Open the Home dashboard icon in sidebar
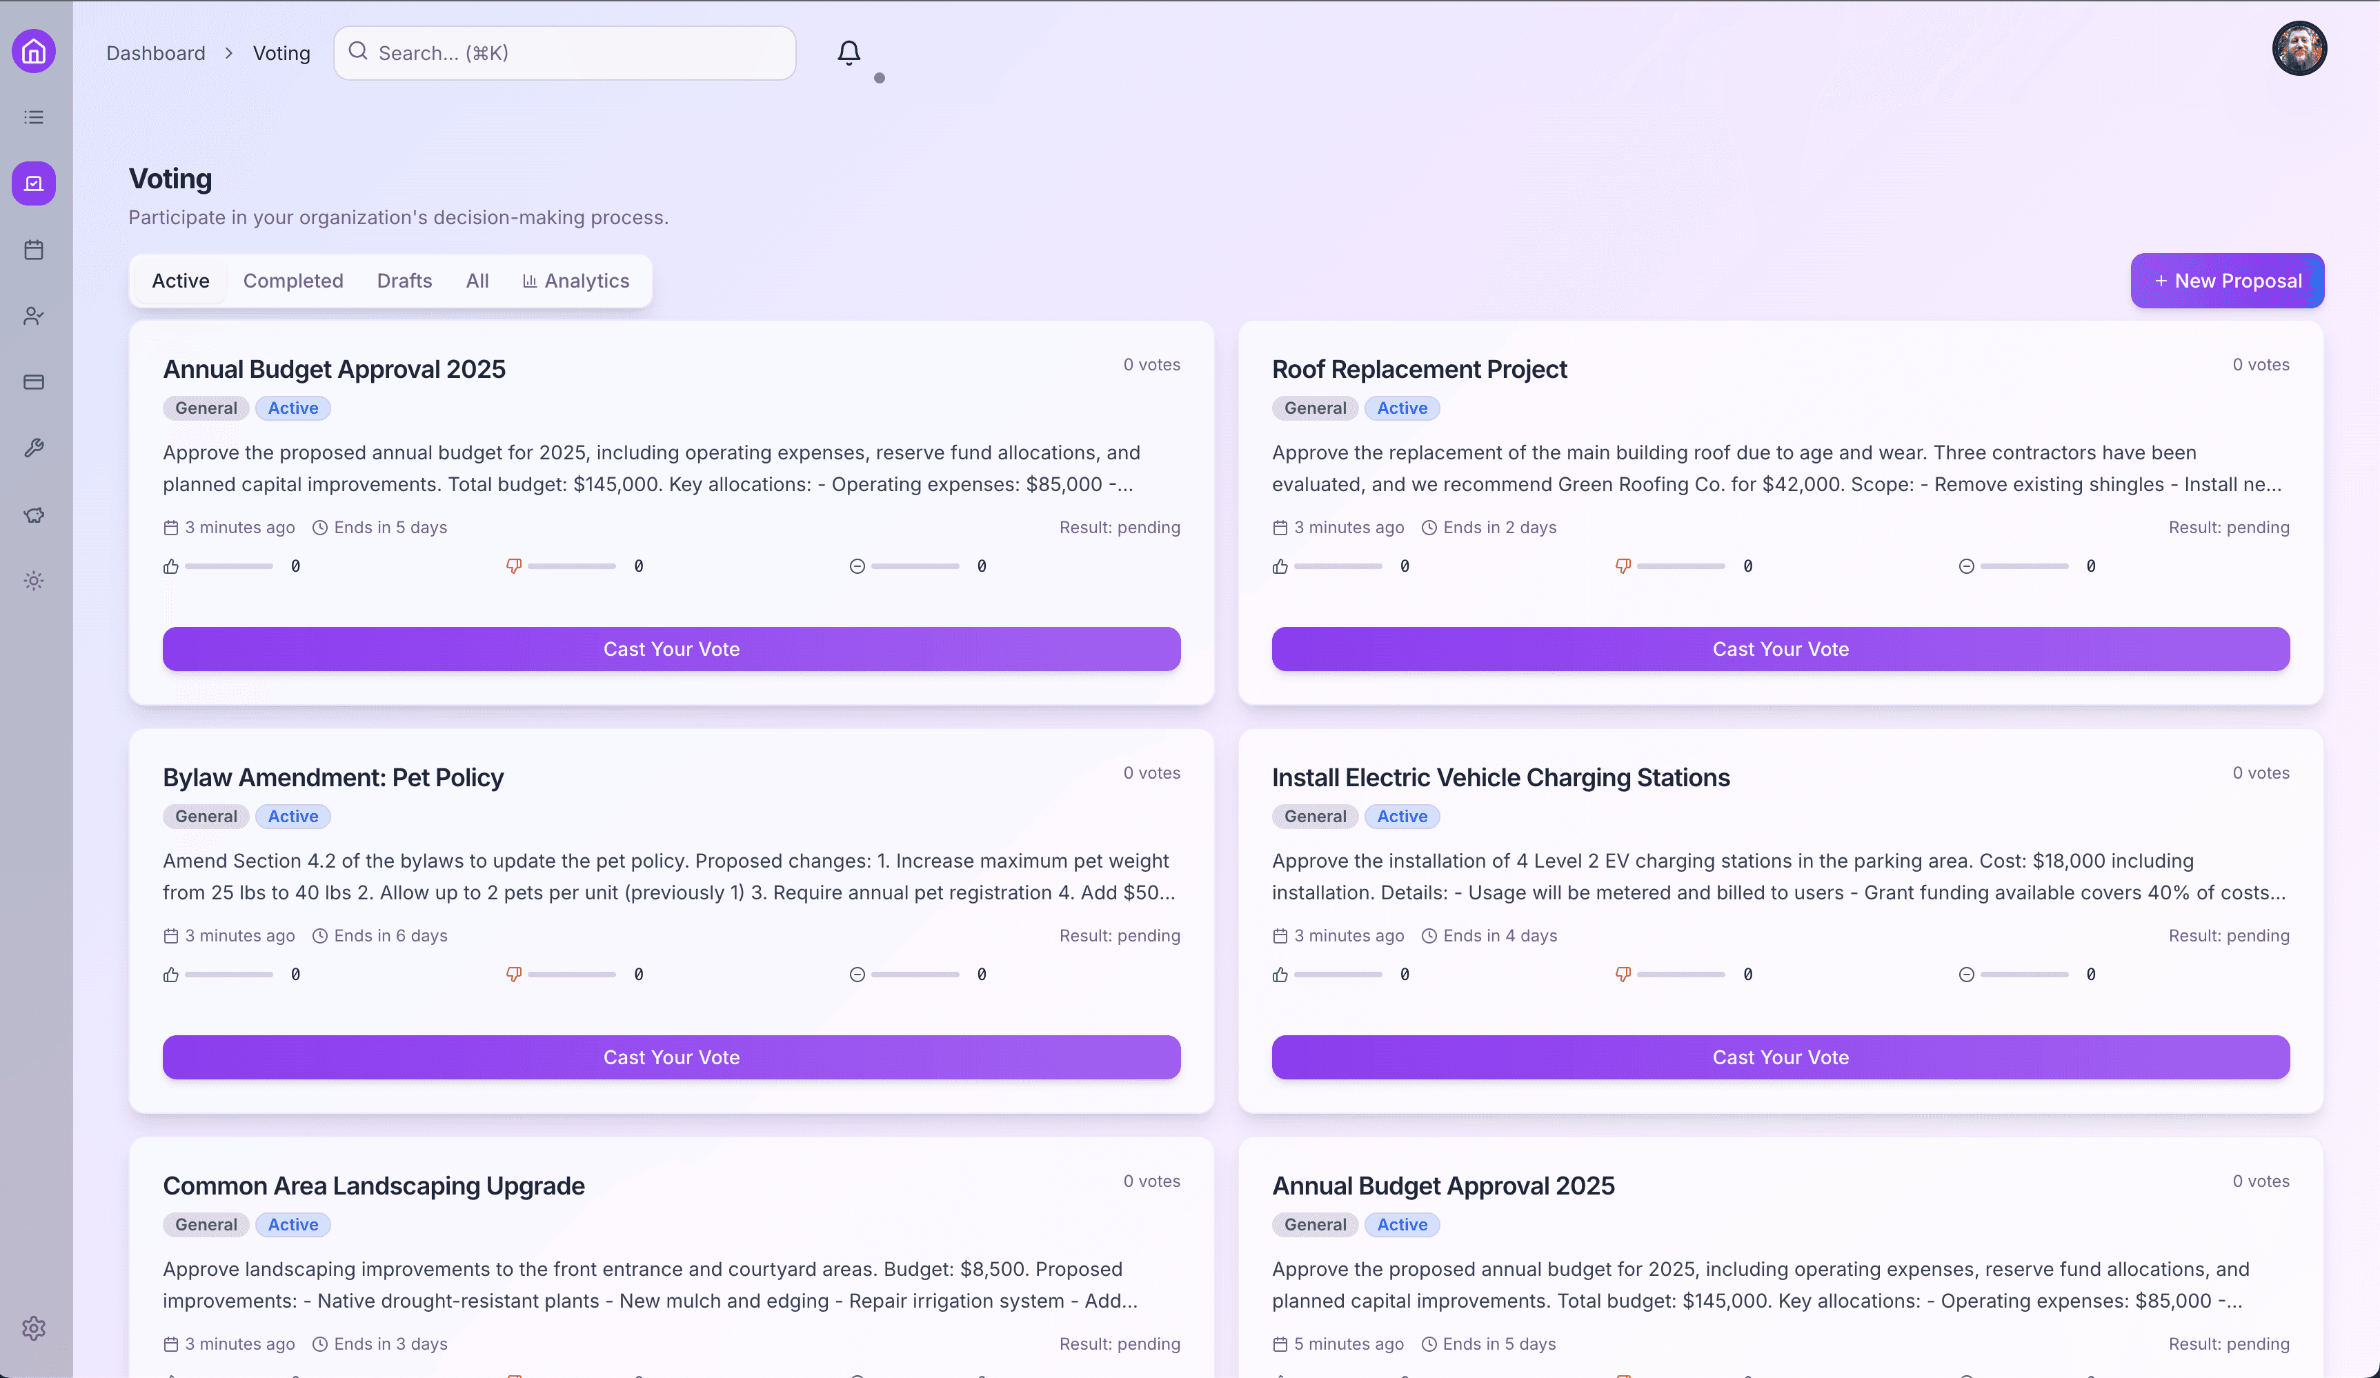Screen dimensions: 2380x1378 (33, 51)
